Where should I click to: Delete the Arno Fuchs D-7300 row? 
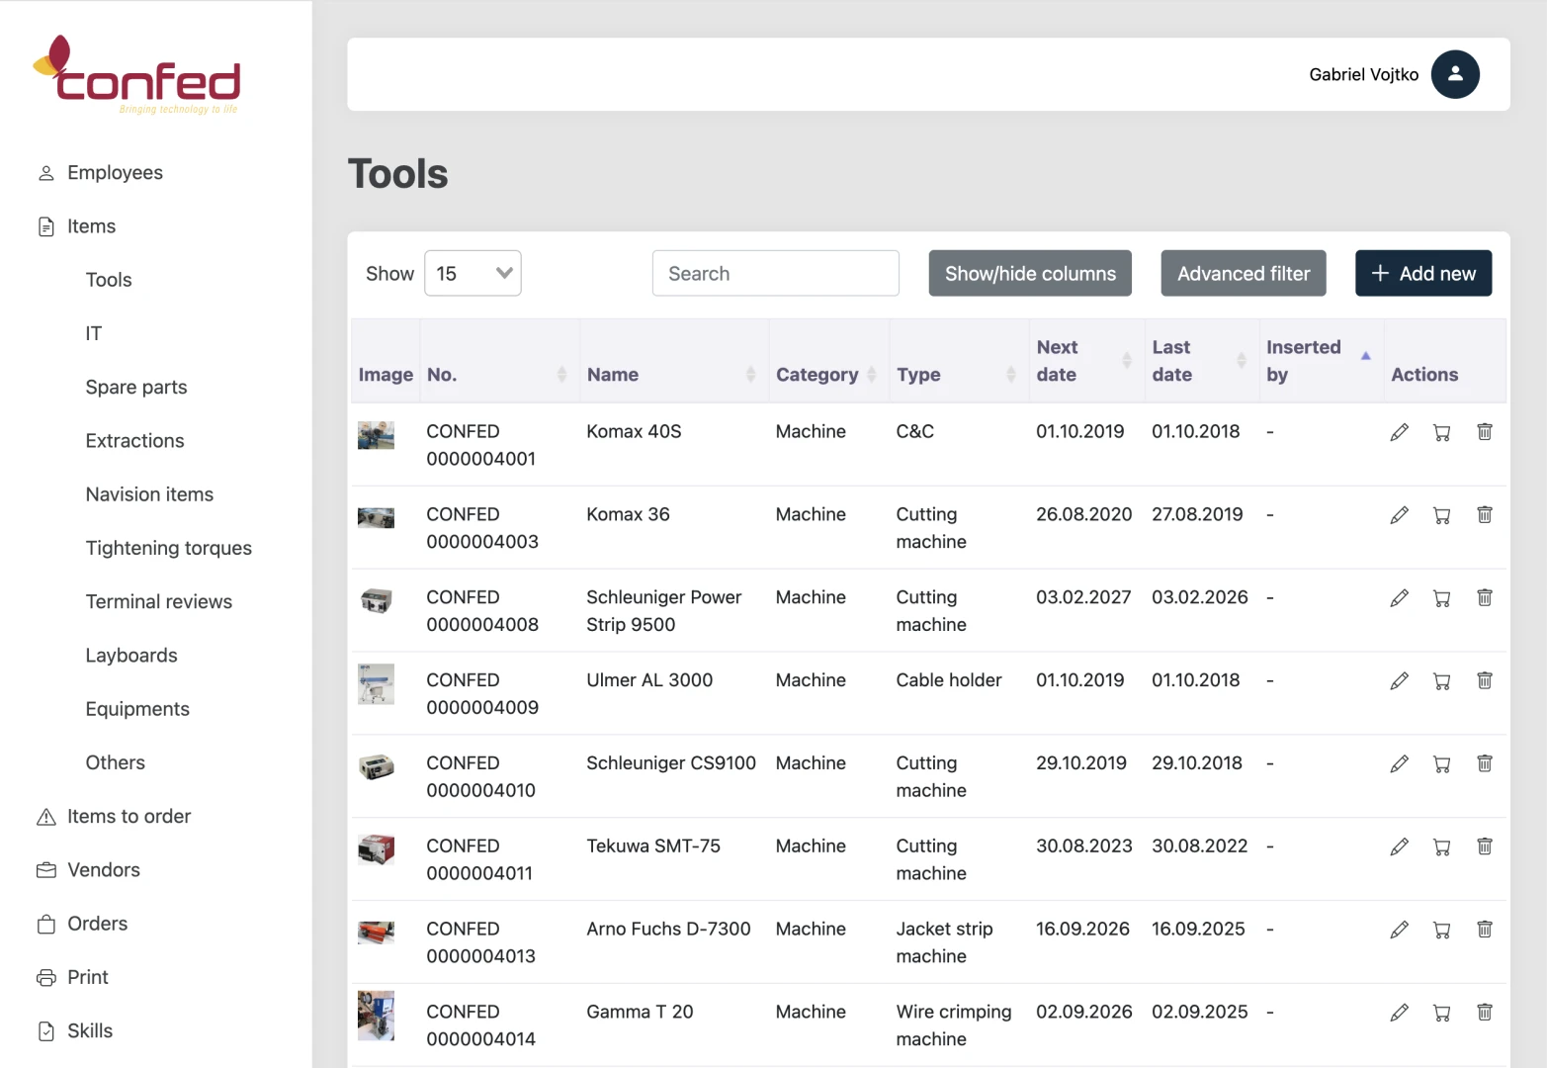pos(1485,931)
